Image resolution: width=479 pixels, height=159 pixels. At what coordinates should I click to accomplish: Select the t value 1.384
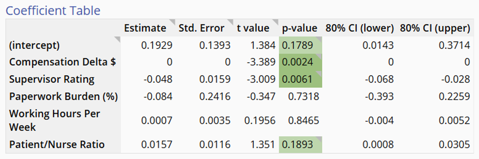263,45
